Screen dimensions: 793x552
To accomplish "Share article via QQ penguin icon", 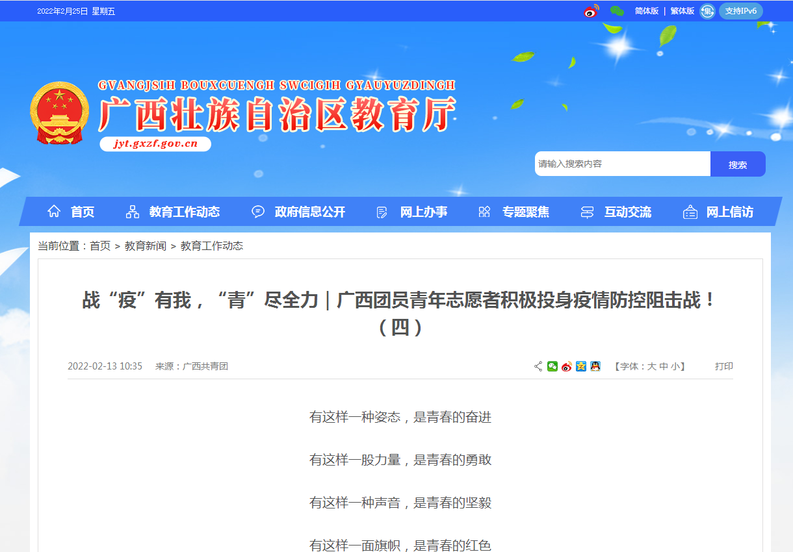I will tap(595, 366).
